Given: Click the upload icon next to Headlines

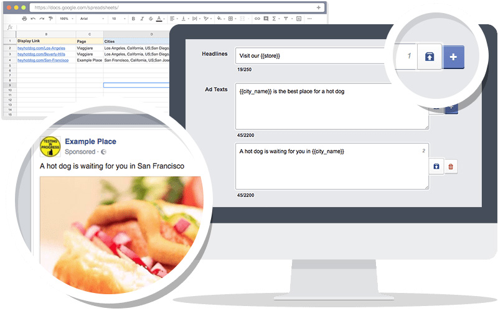Looking at the screenshot, I should click(x=430, y=57).
